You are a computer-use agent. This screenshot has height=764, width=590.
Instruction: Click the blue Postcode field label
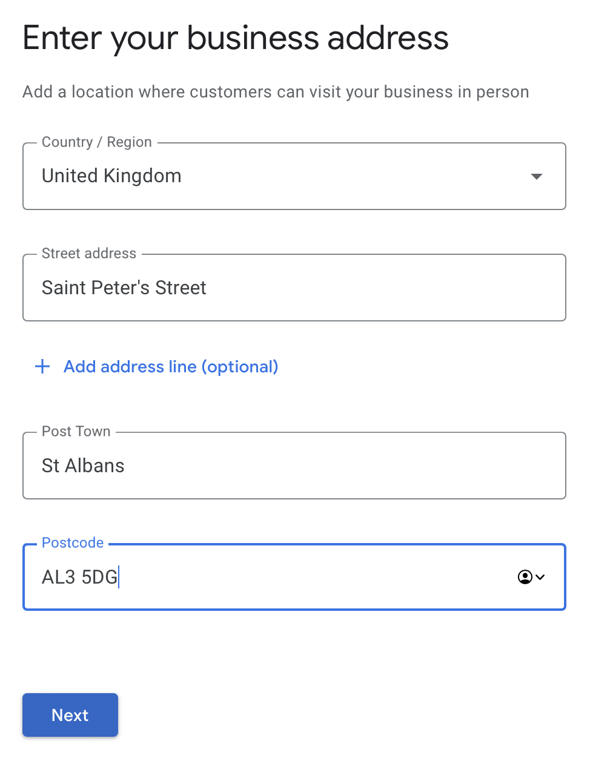(73, 542)
